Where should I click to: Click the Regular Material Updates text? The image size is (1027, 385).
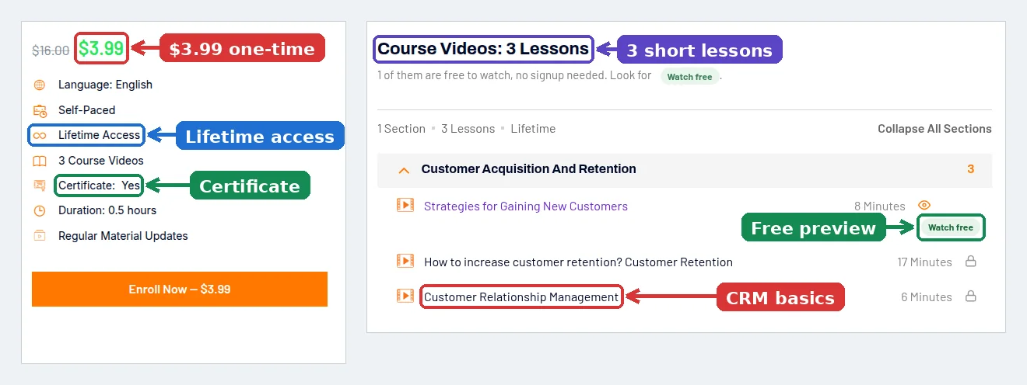coord(123,235)
